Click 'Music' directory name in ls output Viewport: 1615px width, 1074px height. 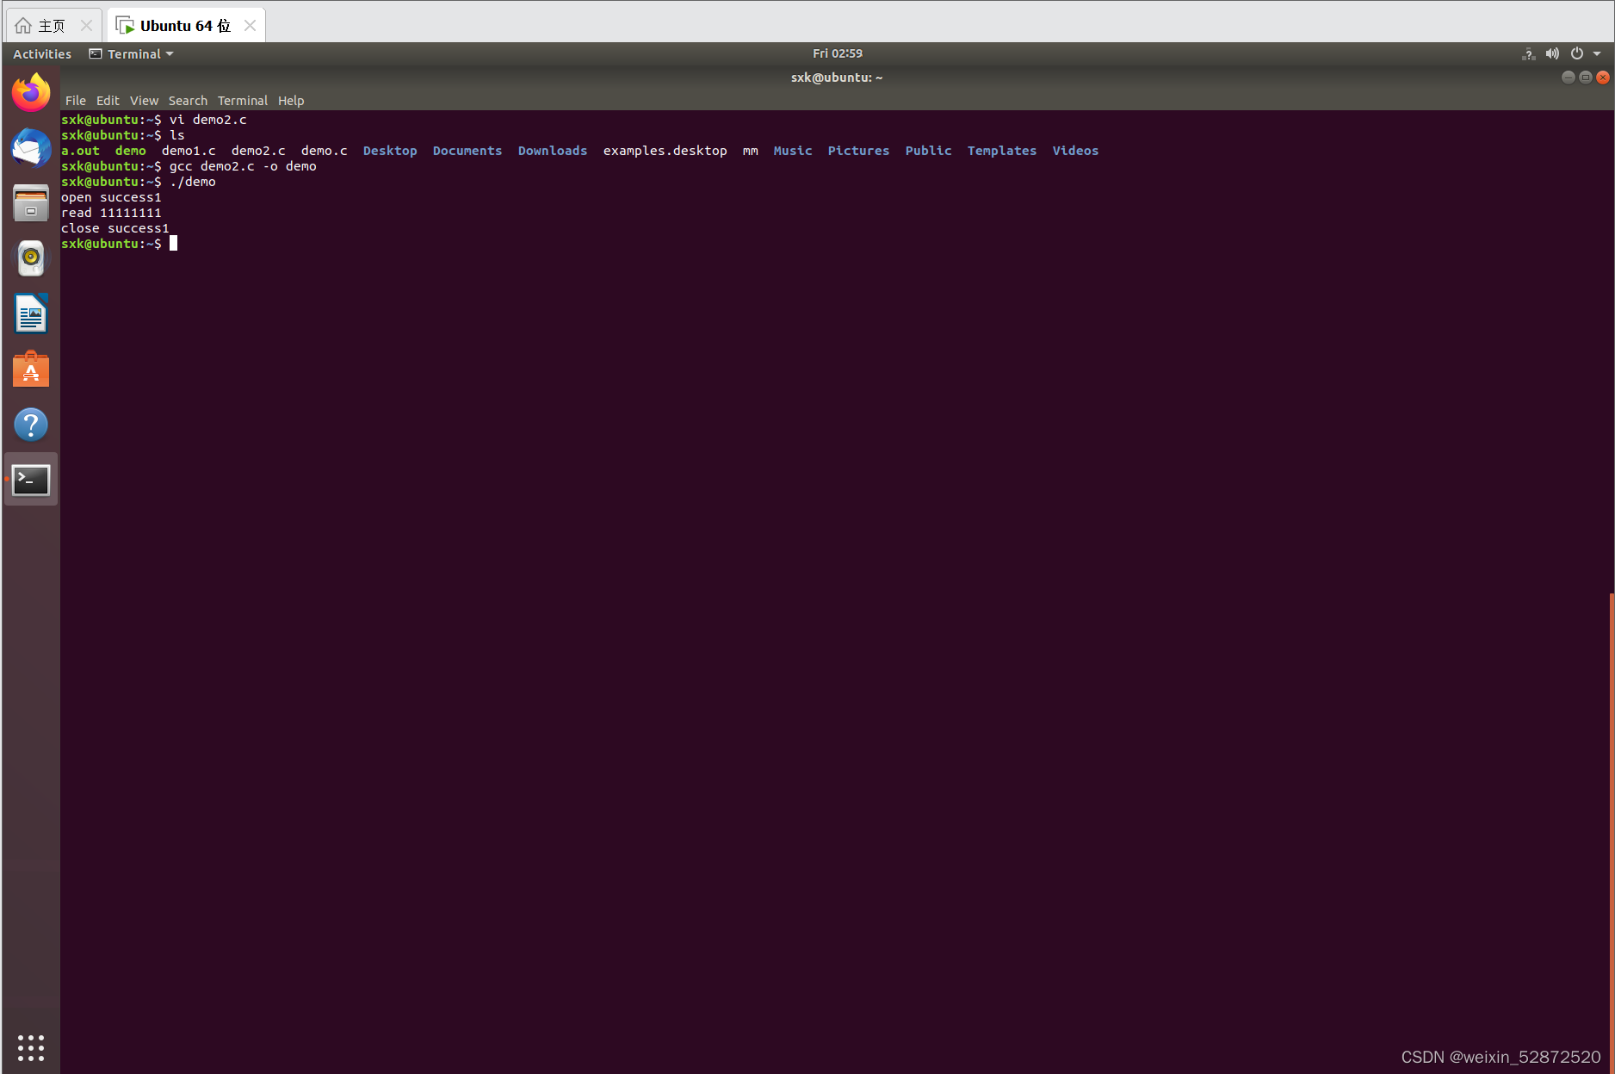click(793, 151)
